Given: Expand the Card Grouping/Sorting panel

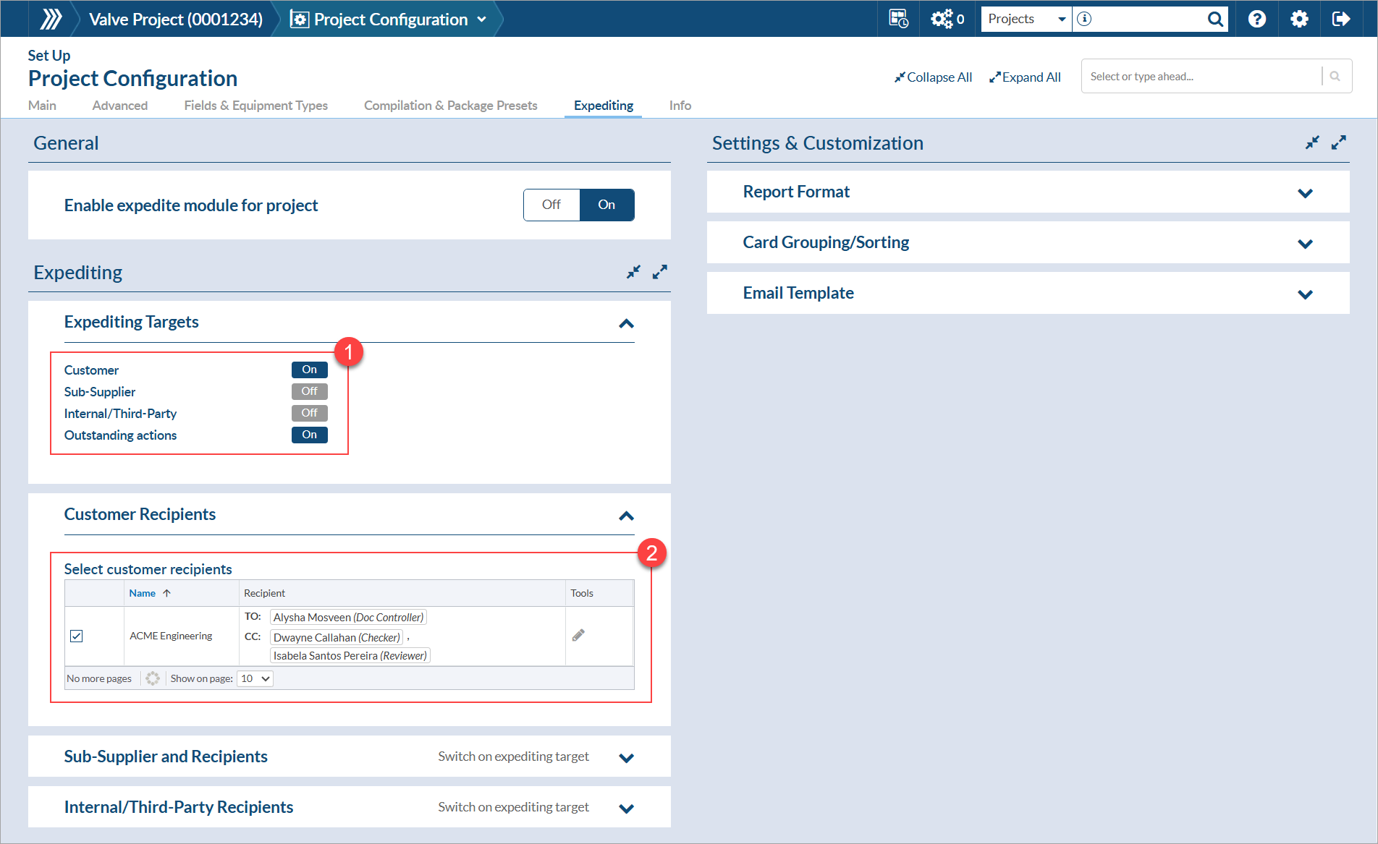Looking at the screenshot, I should pyautogui.click(x=1306, y=244).
